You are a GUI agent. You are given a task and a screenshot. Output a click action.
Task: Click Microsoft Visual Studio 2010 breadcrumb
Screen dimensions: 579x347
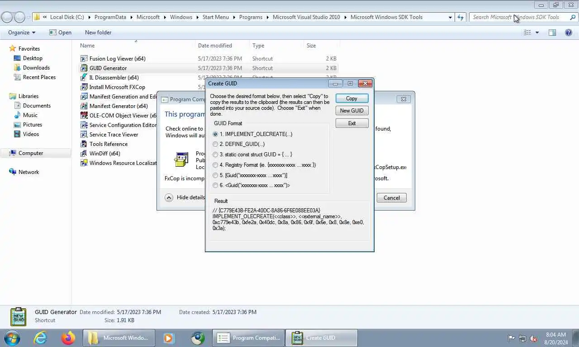[306, 17]
